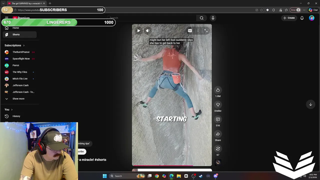Viewport: 320px width, 180px height.
Task: Open a new browser tab
Action: (x=50, y=3)
